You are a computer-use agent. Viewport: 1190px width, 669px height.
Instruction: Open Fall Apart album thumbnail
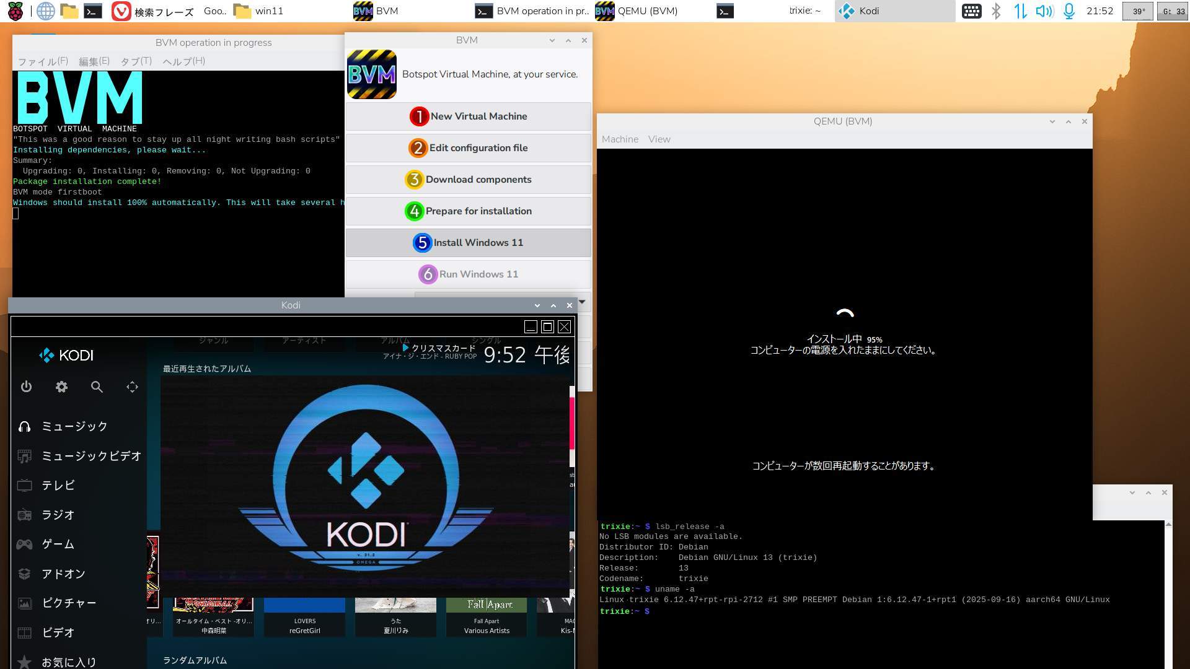487,606
